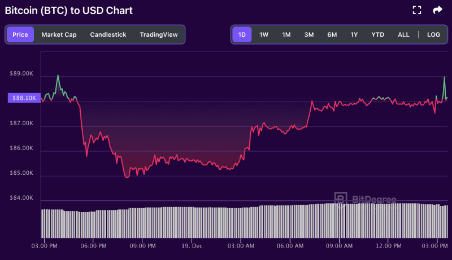This screenshot has height=260, width=452.
Task: Select the YTD time range
Action: [x=378, y=34]
